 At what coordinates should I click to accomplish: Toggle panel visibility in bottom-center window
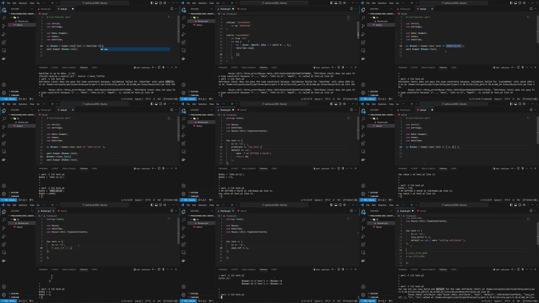(x=336, y=205)
